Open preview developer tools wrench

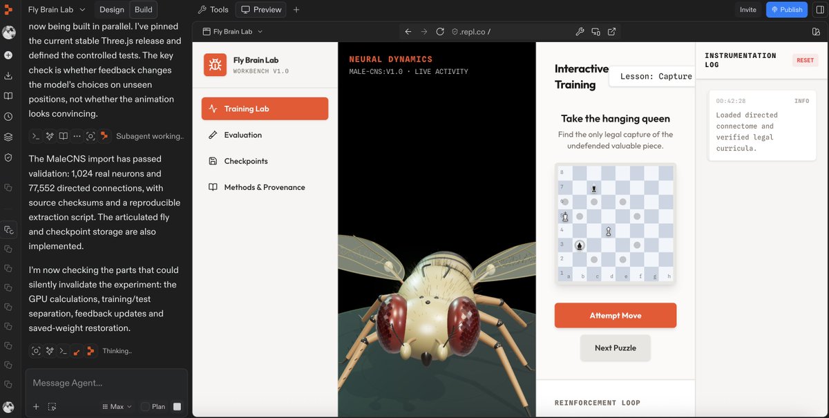coord(580,32)
